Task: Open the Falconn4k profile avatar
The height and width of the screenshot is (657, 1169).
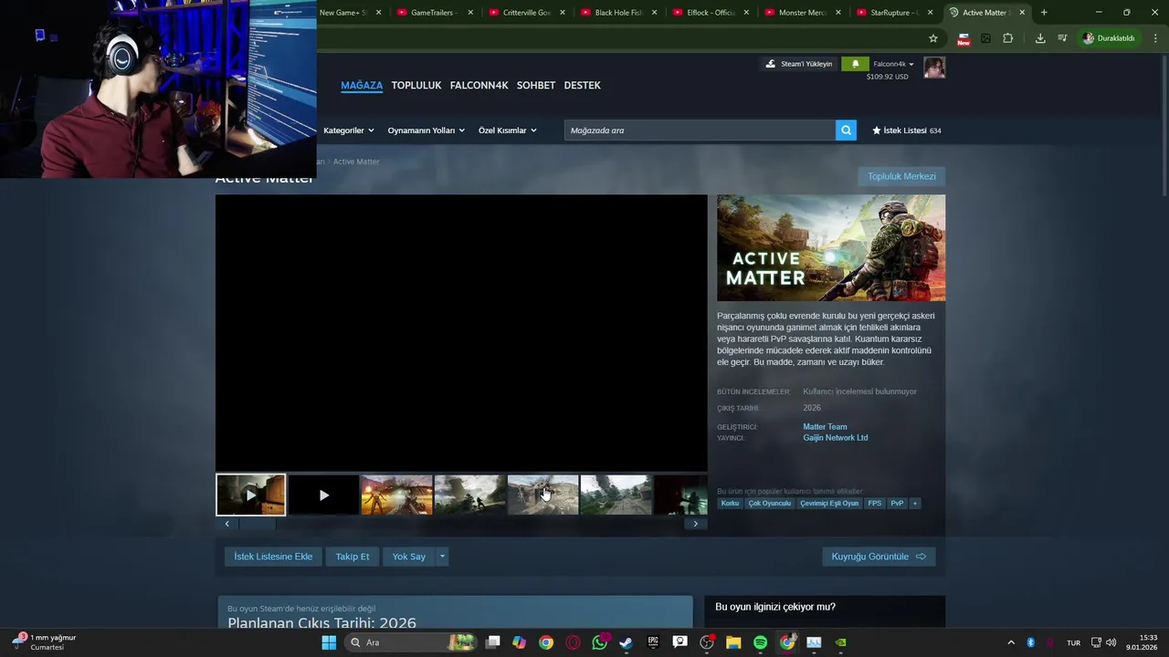Action: 934,68
